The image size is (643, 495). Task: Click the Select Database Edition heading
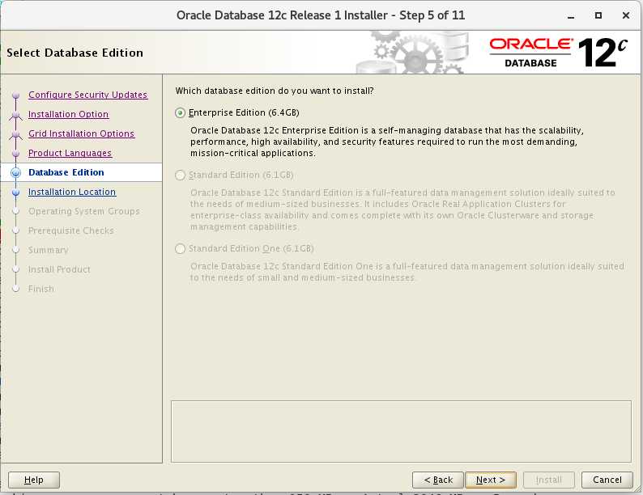click(75, 53)
